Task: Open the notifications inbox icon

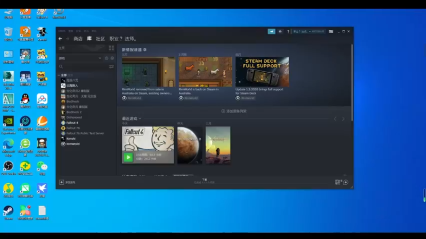Action: point(280,31)
